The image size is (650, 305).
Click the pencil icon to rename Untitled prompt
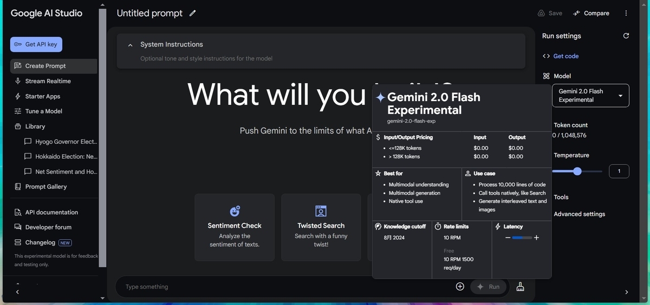click(x=193, y=13)
